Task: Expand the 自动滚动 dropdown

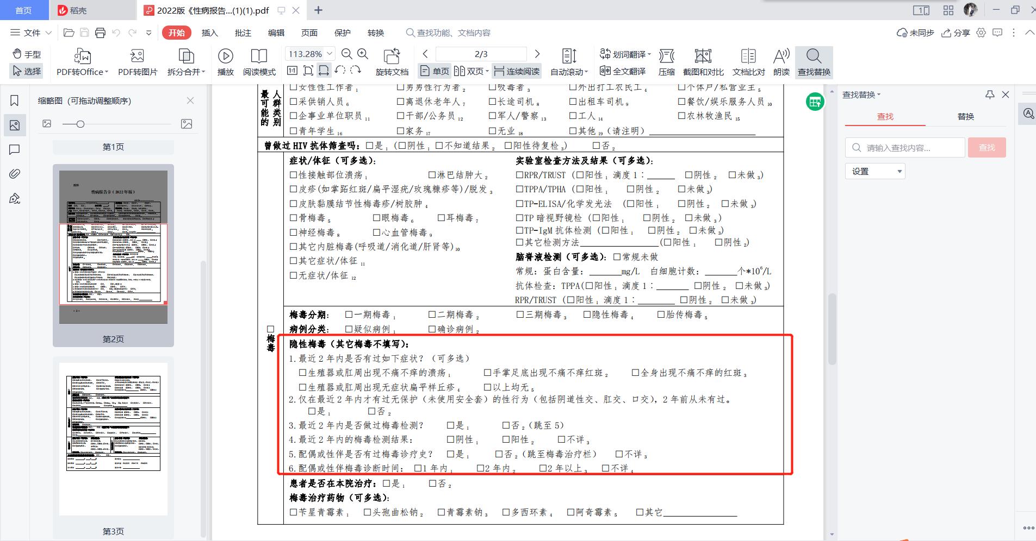Action: click(x=587, y=72)
